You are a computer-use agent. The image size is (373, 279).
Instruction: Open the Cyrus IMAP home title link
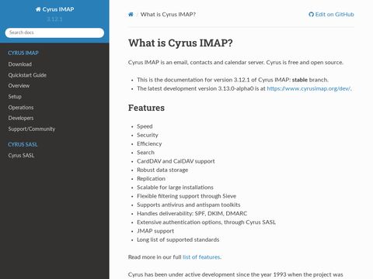coord(54,9)
